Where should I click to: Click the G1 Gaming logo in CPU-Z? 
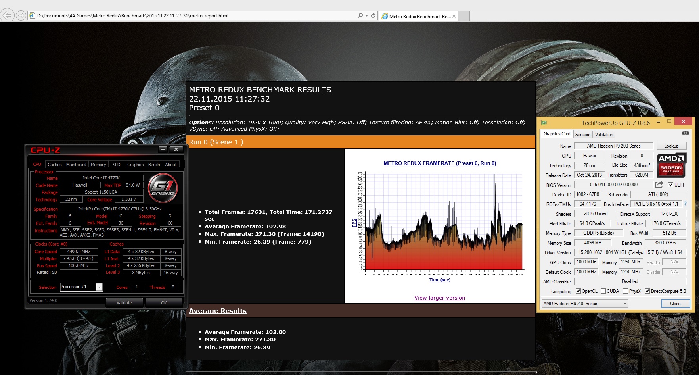click(x=163, y=188)
